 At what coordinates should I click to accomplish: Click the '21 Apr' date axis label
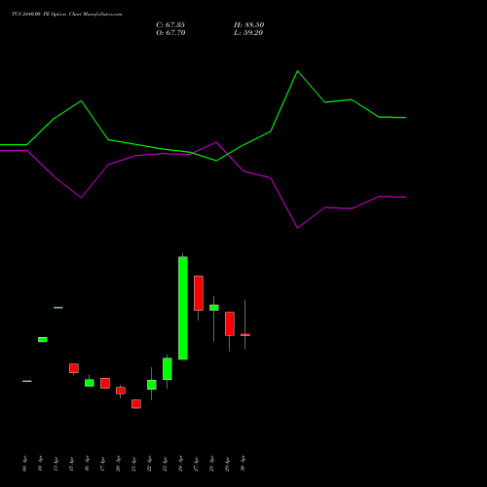point(134,464)
